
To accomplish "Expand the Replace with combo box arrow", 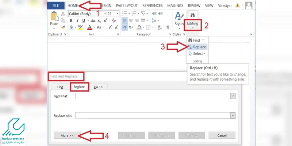I will [233, 115].
